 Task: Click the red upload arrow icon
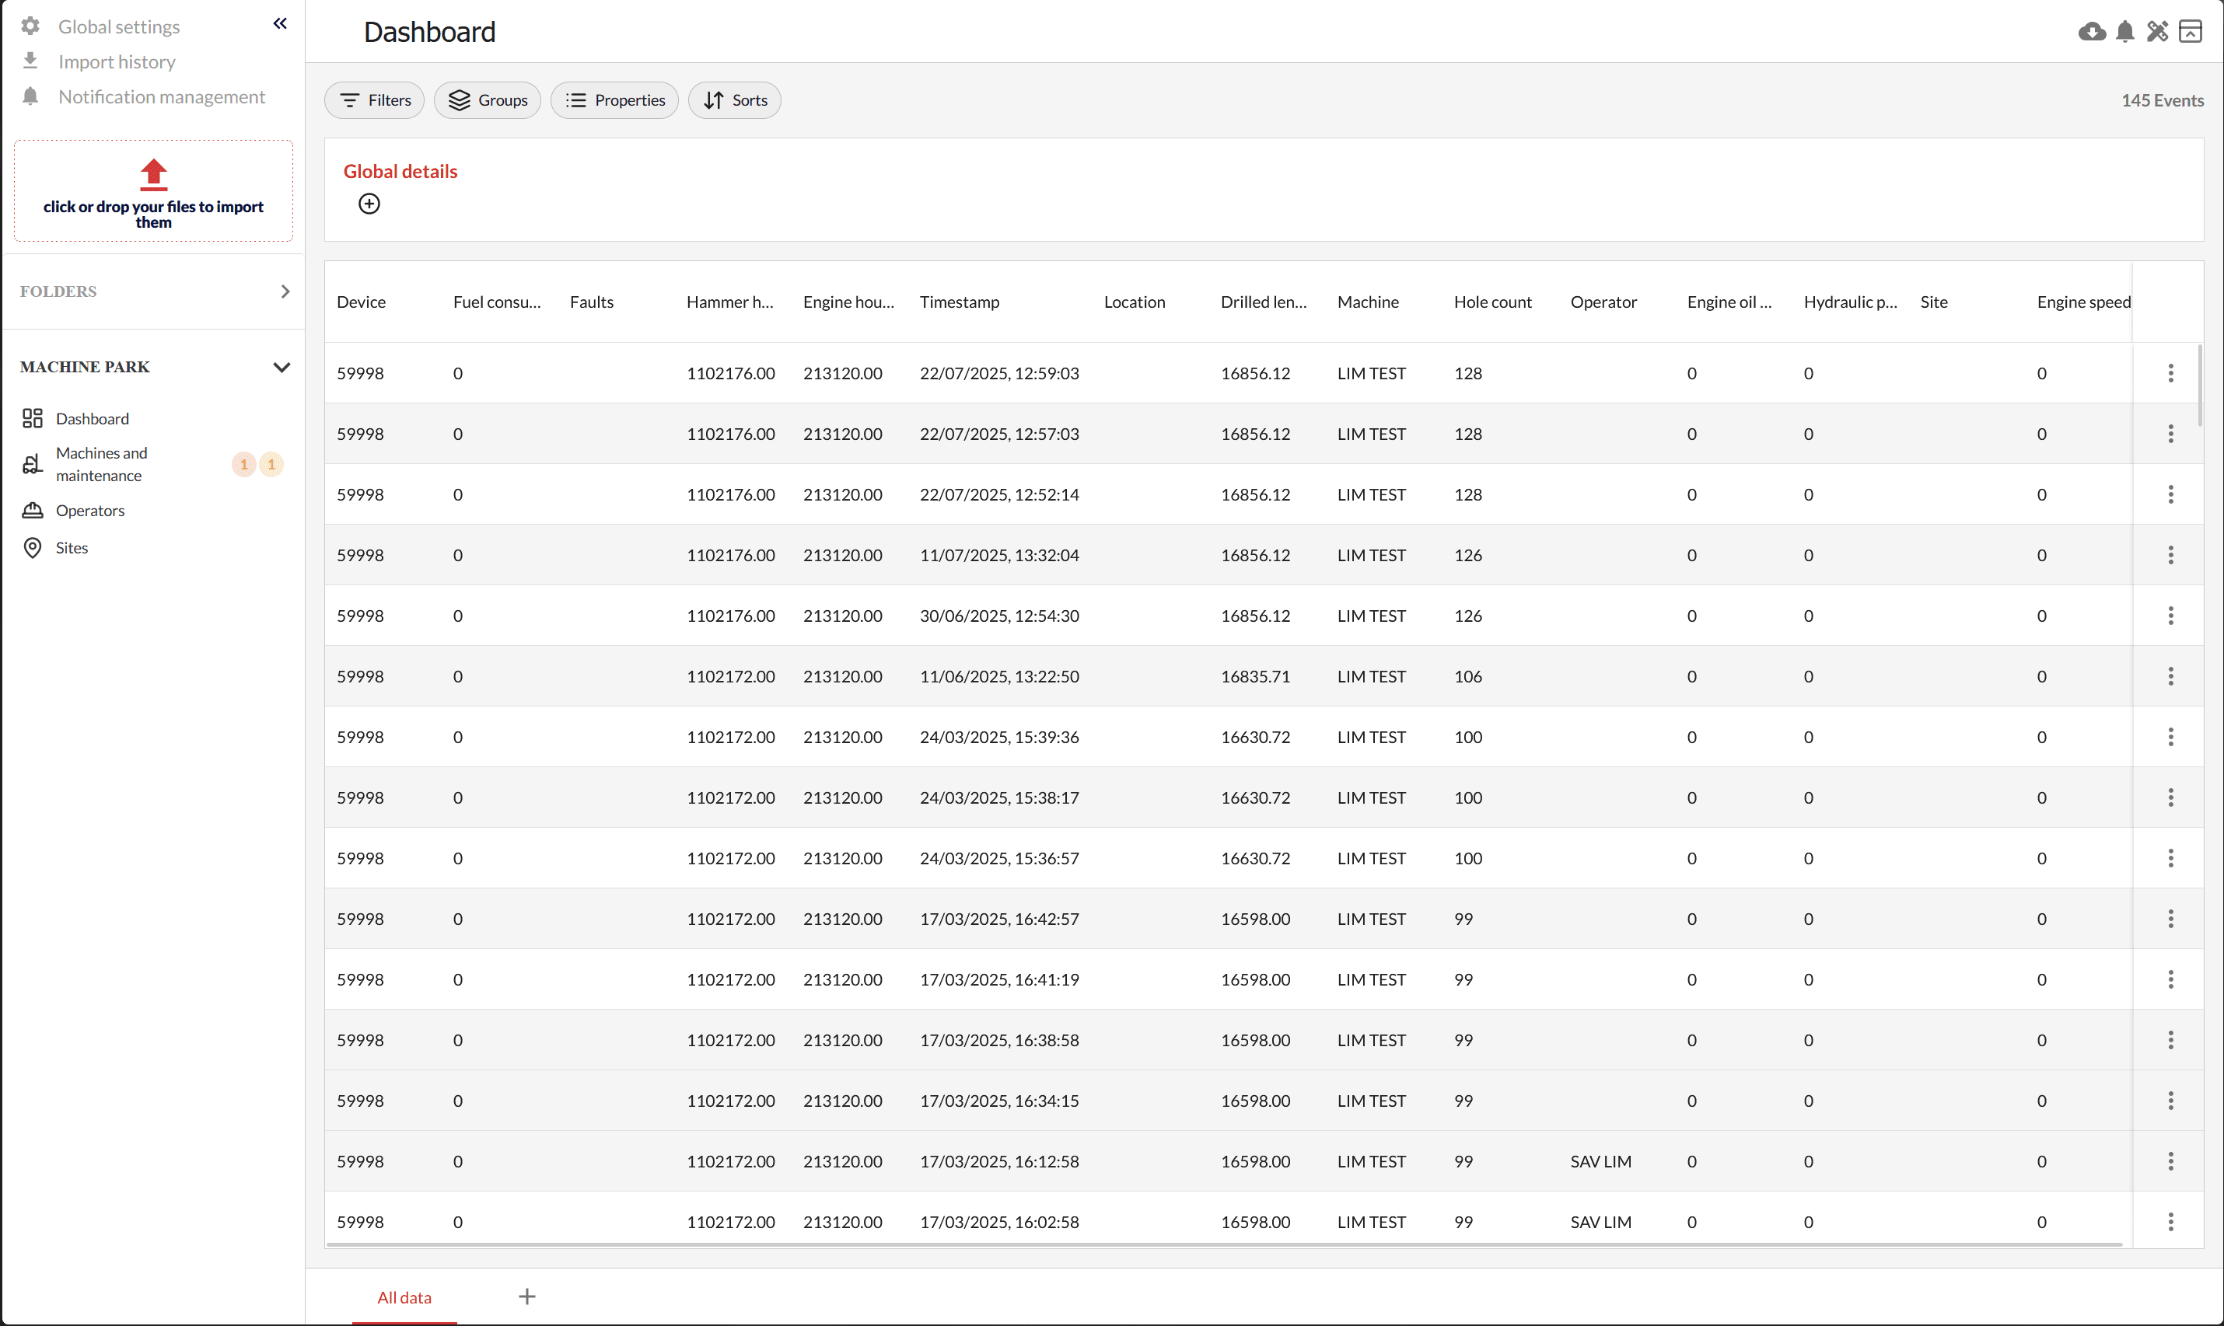[154, 174]
